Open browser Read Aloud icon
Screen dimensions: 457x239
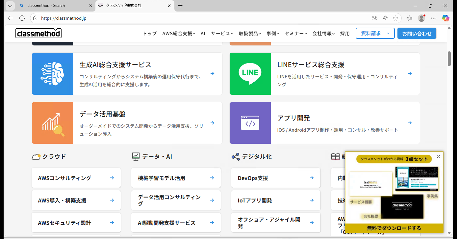(385, 18)
